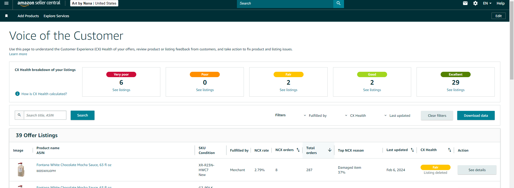Screen dimensions: 514x188
Task: Focus the top Search input field
Action: 285,3
